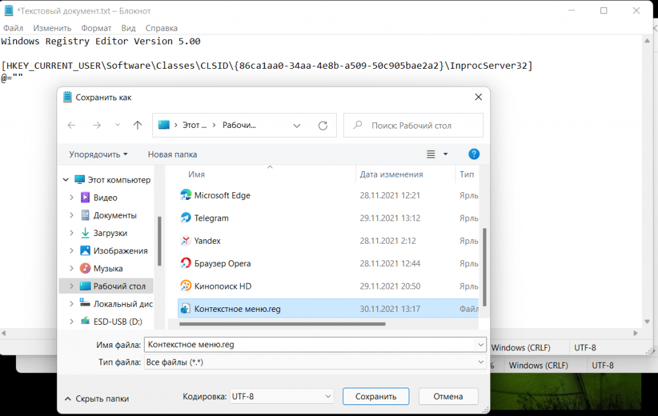Open the Справка menu in Notepad

pyautogui.click(x=161, y=28)
